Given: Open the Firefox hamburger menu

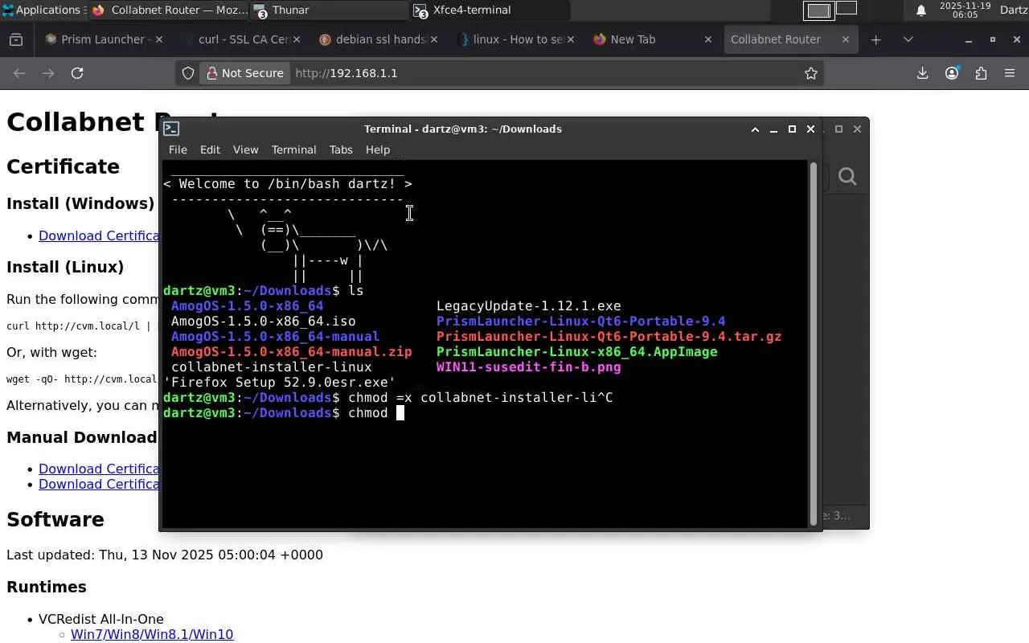Looking at the screenshot, I should coord(1010,73).
